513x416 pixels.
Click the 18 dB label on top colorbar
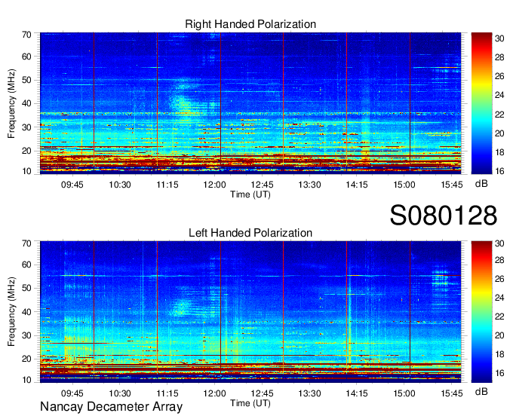(x=499, y=152)
